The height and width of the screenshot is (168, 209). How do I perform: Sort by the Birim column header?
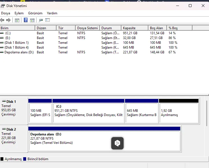click(17, 28)
